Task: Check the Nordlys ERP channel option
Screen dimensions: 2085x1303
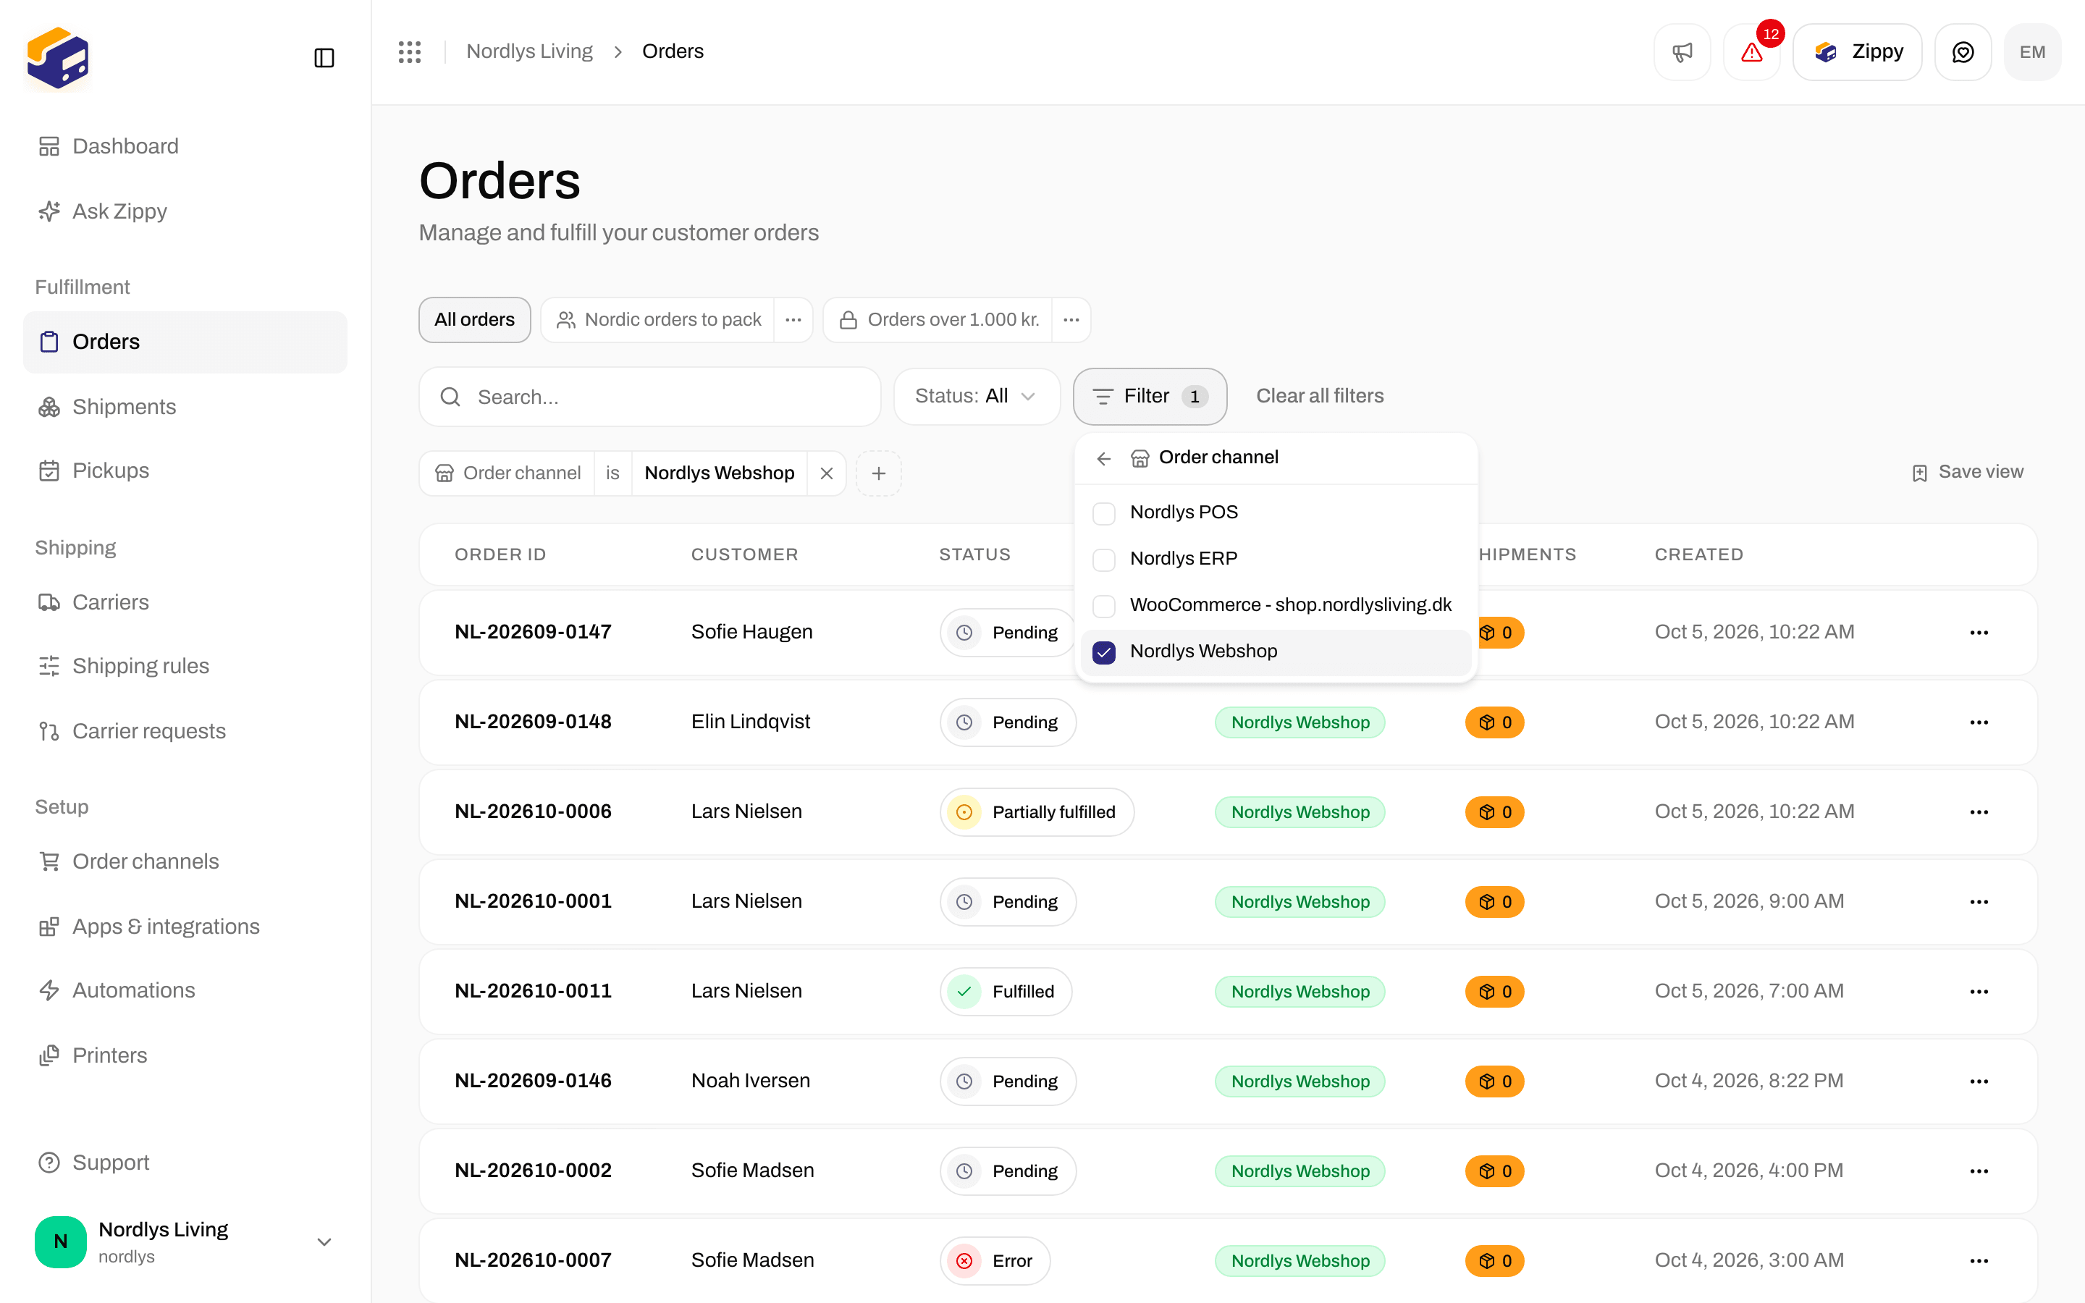Action: pyautogui.click(x=1103, y=560)
